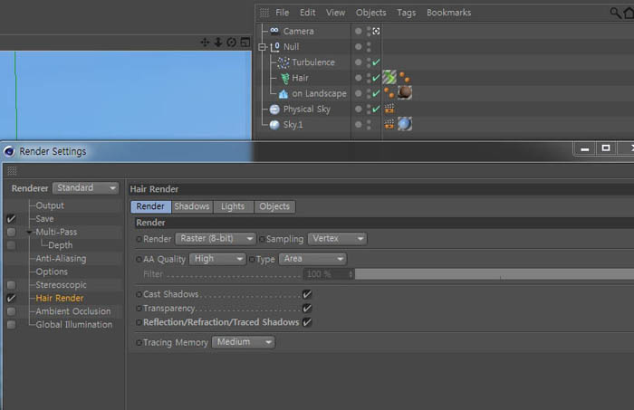
Task: Open the AA Quality High dropdown
Action: point(217,259)
